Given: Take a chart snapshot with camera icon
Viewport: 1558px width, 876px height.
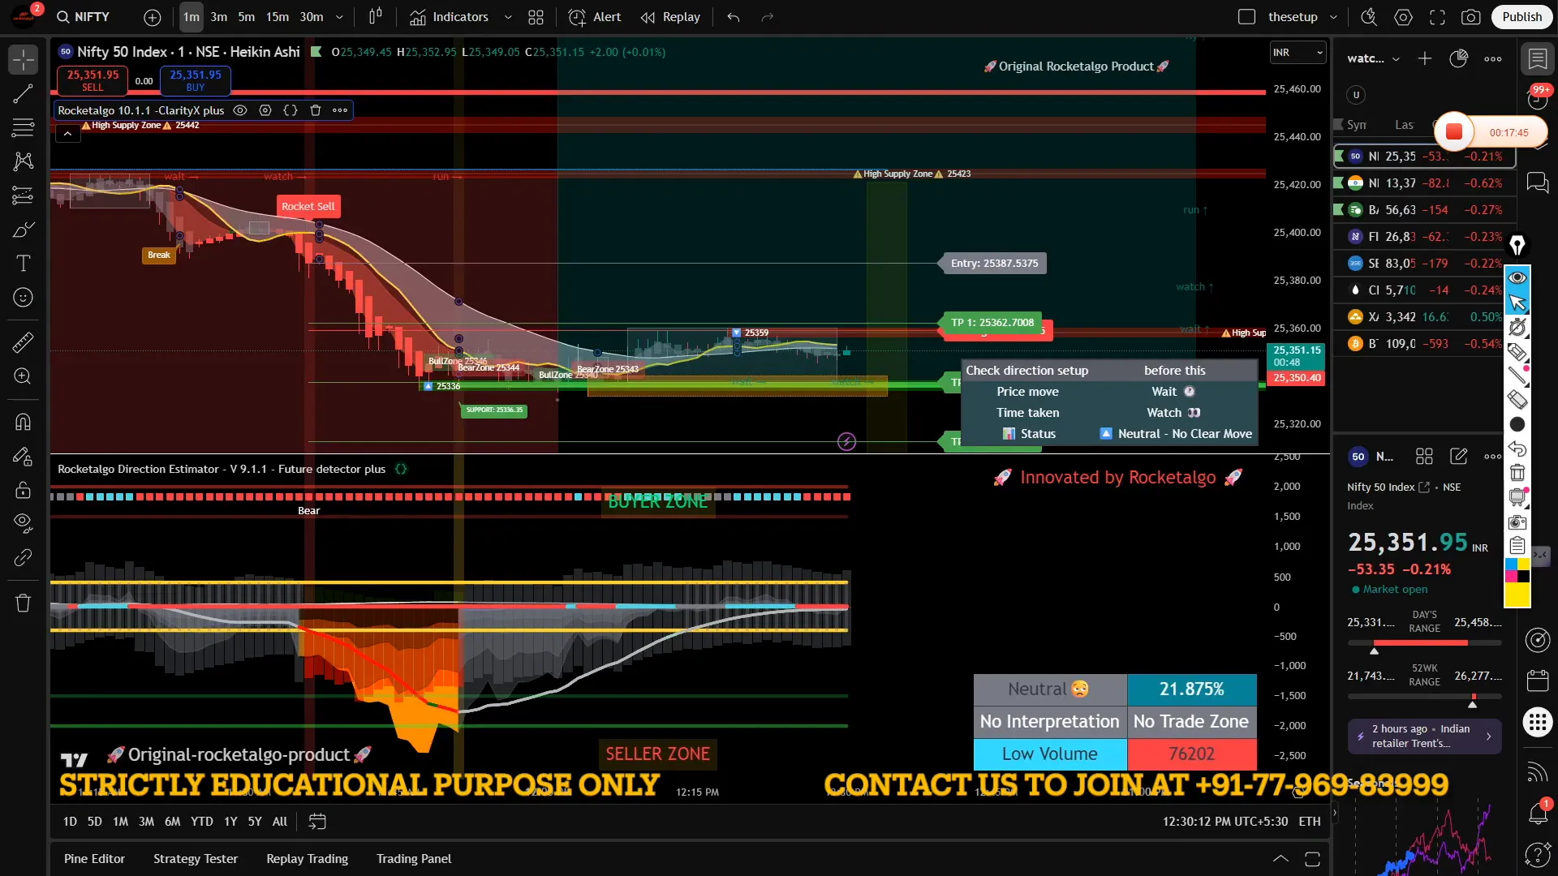Looking at the screenshot, I should click(1470, 17).
